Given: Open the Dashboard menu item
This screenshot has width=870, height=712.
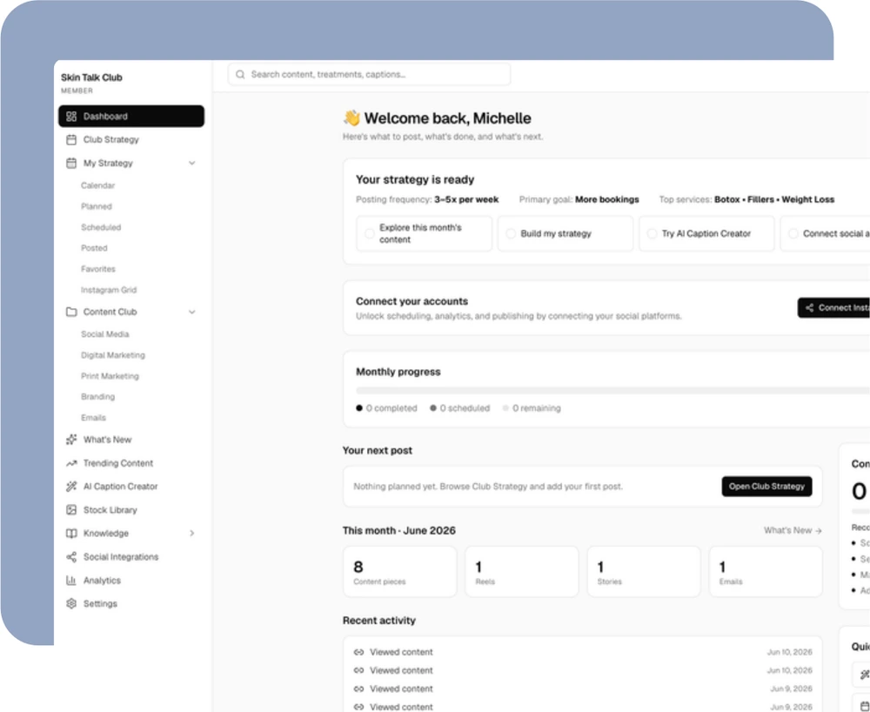Looking at the screenshot, I should [131, 116].
